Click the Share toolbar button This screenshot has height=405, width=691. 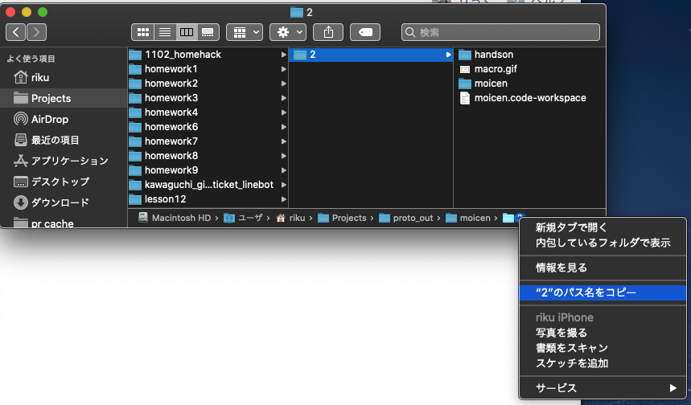click(328, 32)
